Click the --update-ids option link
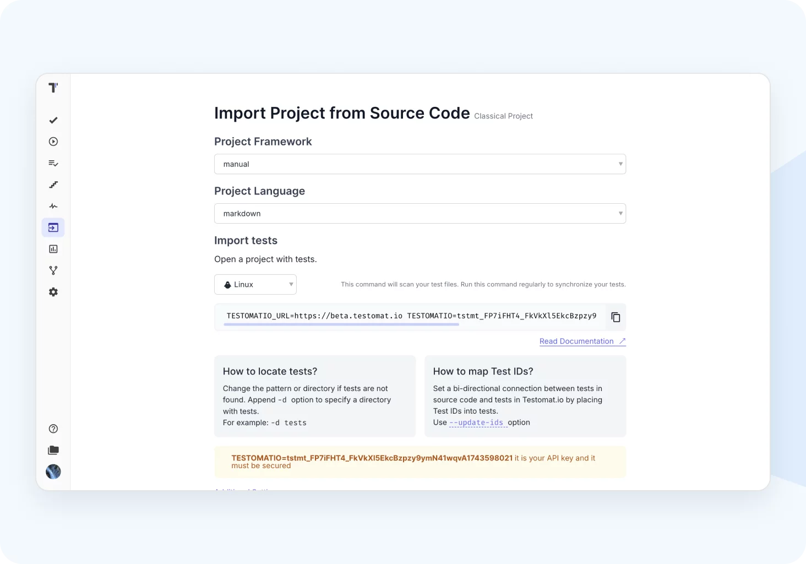This screenshot has width=806, height=564. tap(477, 422)
